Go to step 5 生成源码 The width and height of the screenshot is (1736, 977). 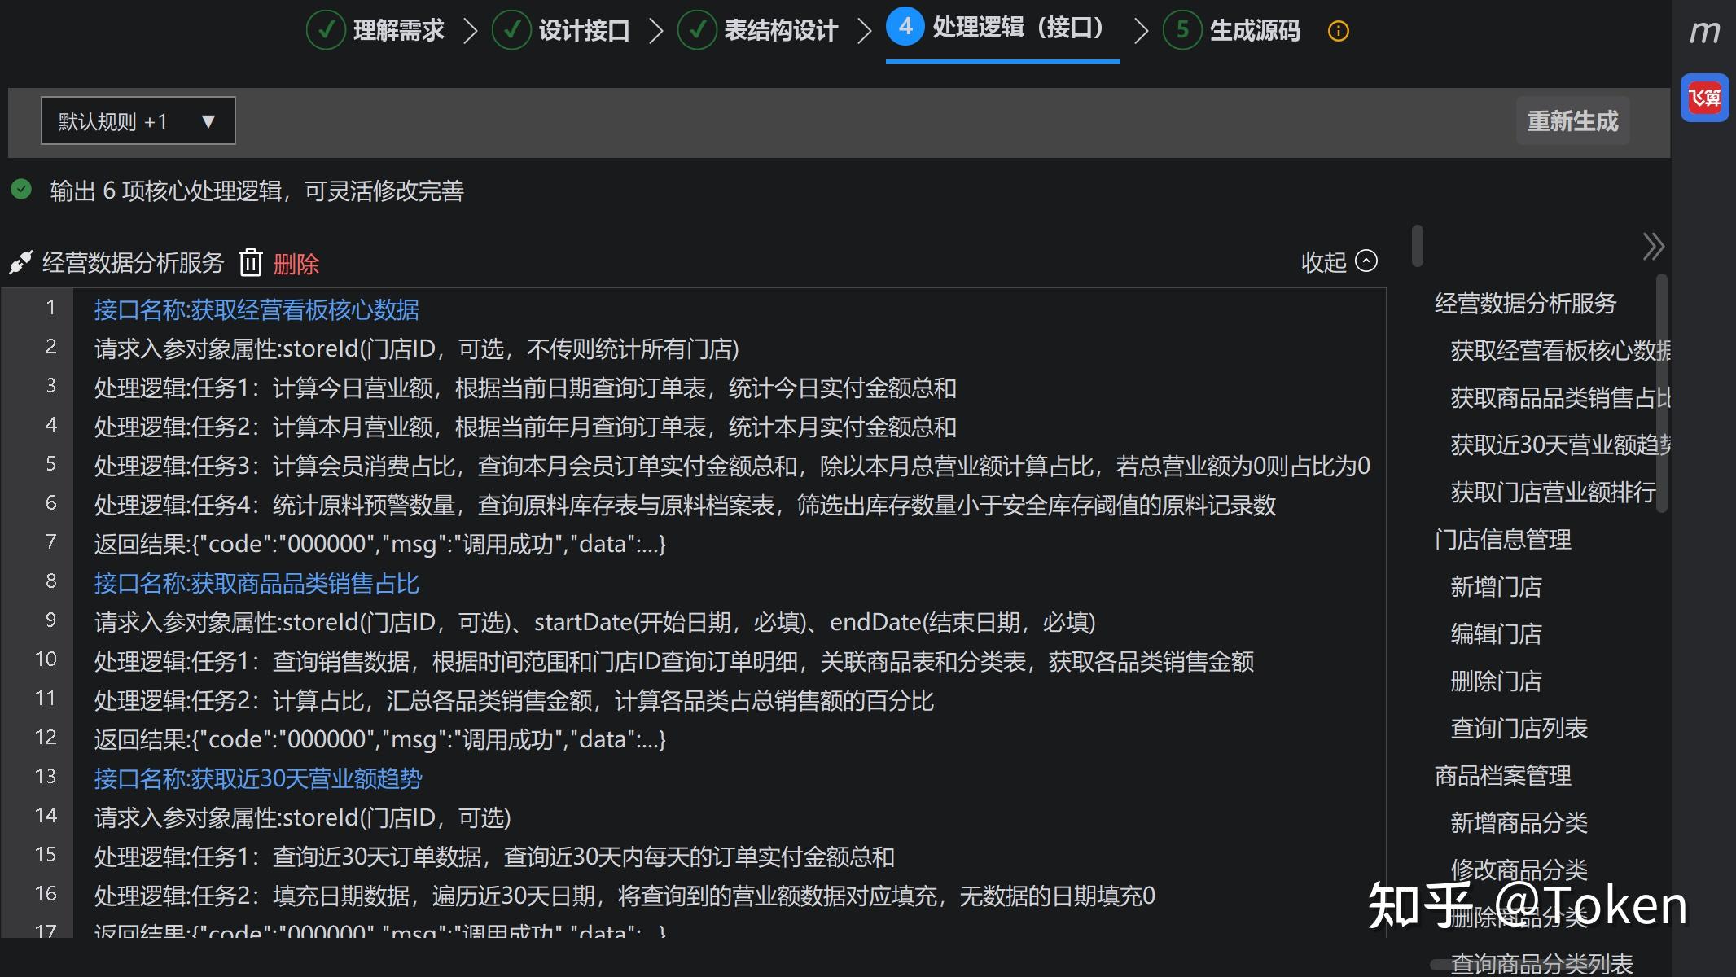point(1232,30)
